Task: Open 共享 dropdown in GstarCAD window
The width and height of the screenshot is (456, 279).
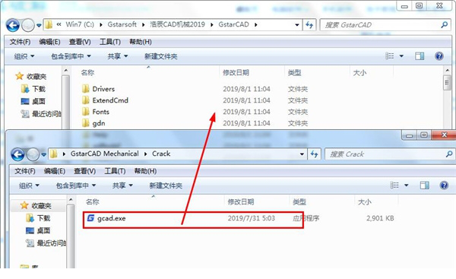Action: point(118,56)
